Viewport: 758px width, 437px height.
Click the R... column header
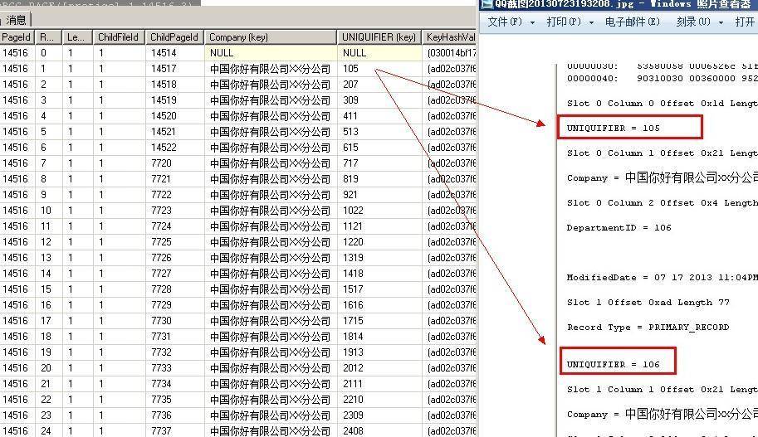(x=48, y=37)
